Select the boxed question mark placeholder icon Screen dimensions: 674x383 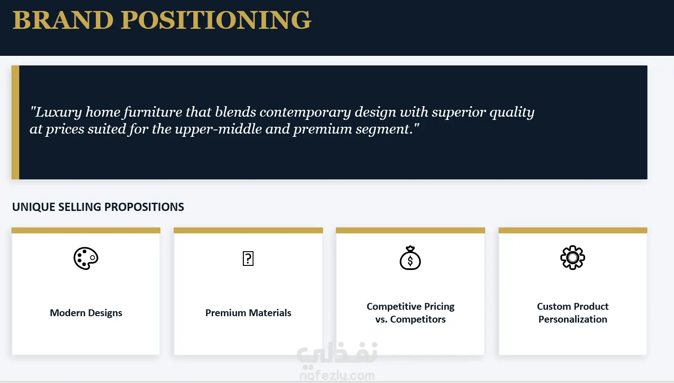coord(248,259)
